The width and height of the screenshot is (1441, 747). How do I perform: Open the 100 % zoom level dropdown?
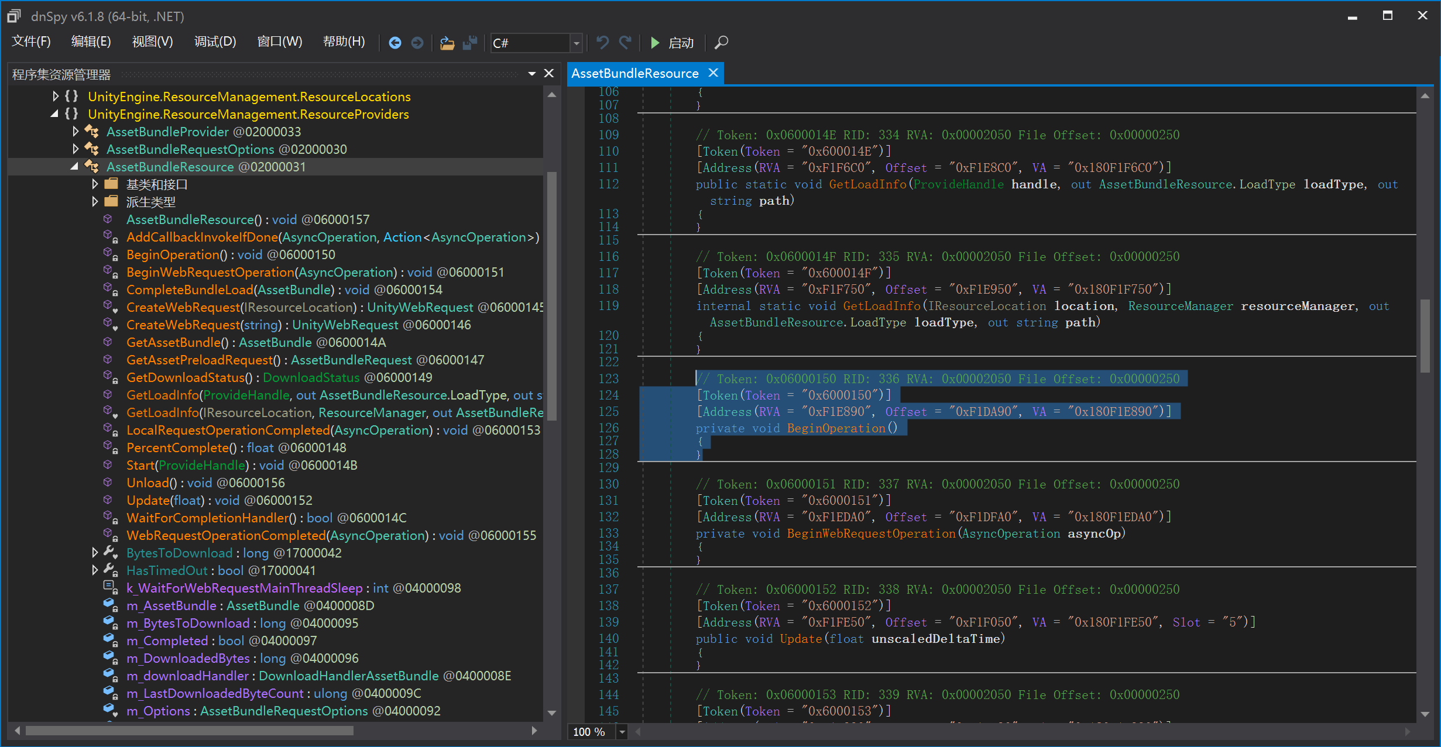(x=622, y=732)
